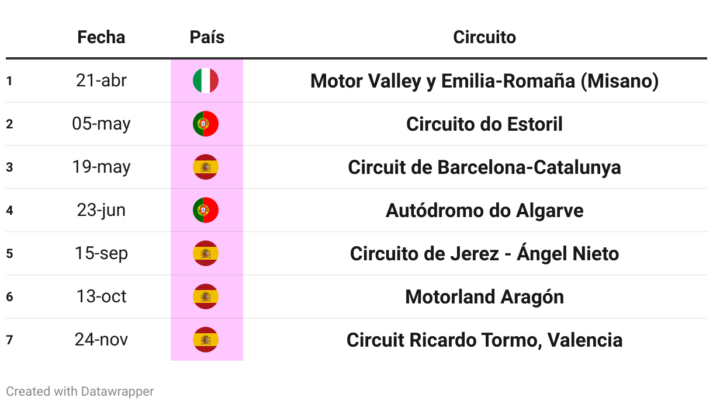Select the Autódromo do Algarve cell
Viewport: 713px width, 405px height.
coord(484,210)
